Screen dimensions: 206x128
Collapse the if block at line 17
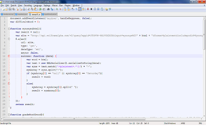click(x=9, y=73)
